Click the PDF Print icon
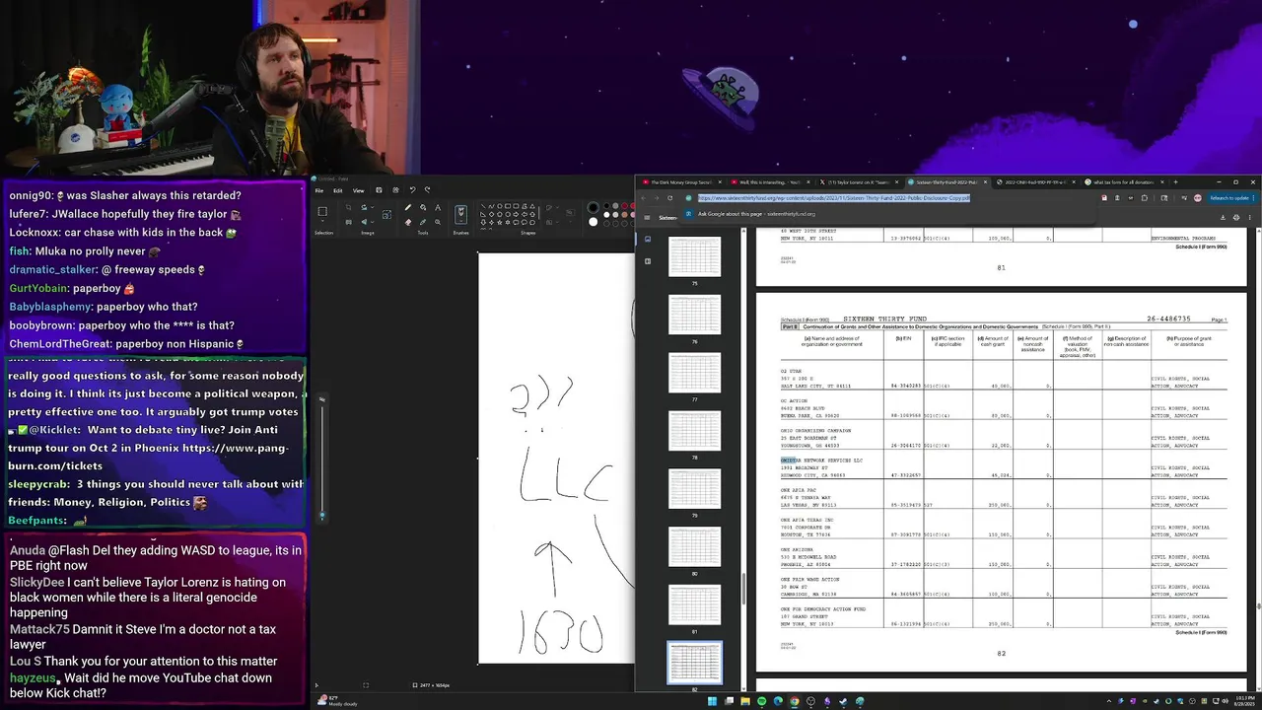 1236,217
